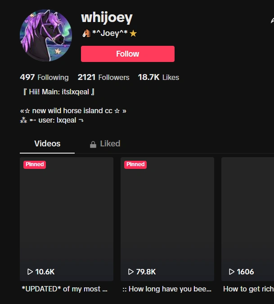The height and width of the screenshot is (304, 274).
Task: Click the gold star after Joey nickname
Action: click(x=133, y=34)
